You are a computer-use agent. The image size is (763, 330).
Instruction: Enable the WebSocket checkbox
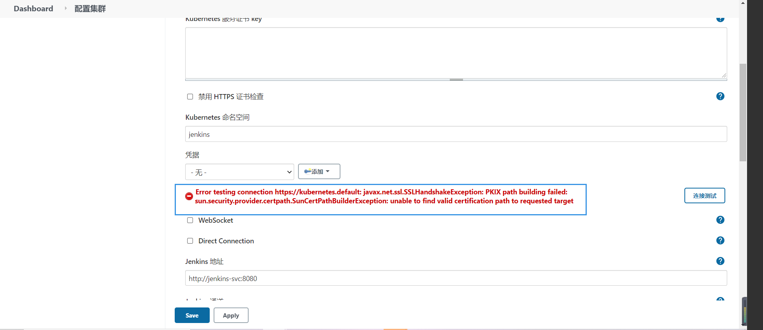pyautogui.click(x=190, y=220)
